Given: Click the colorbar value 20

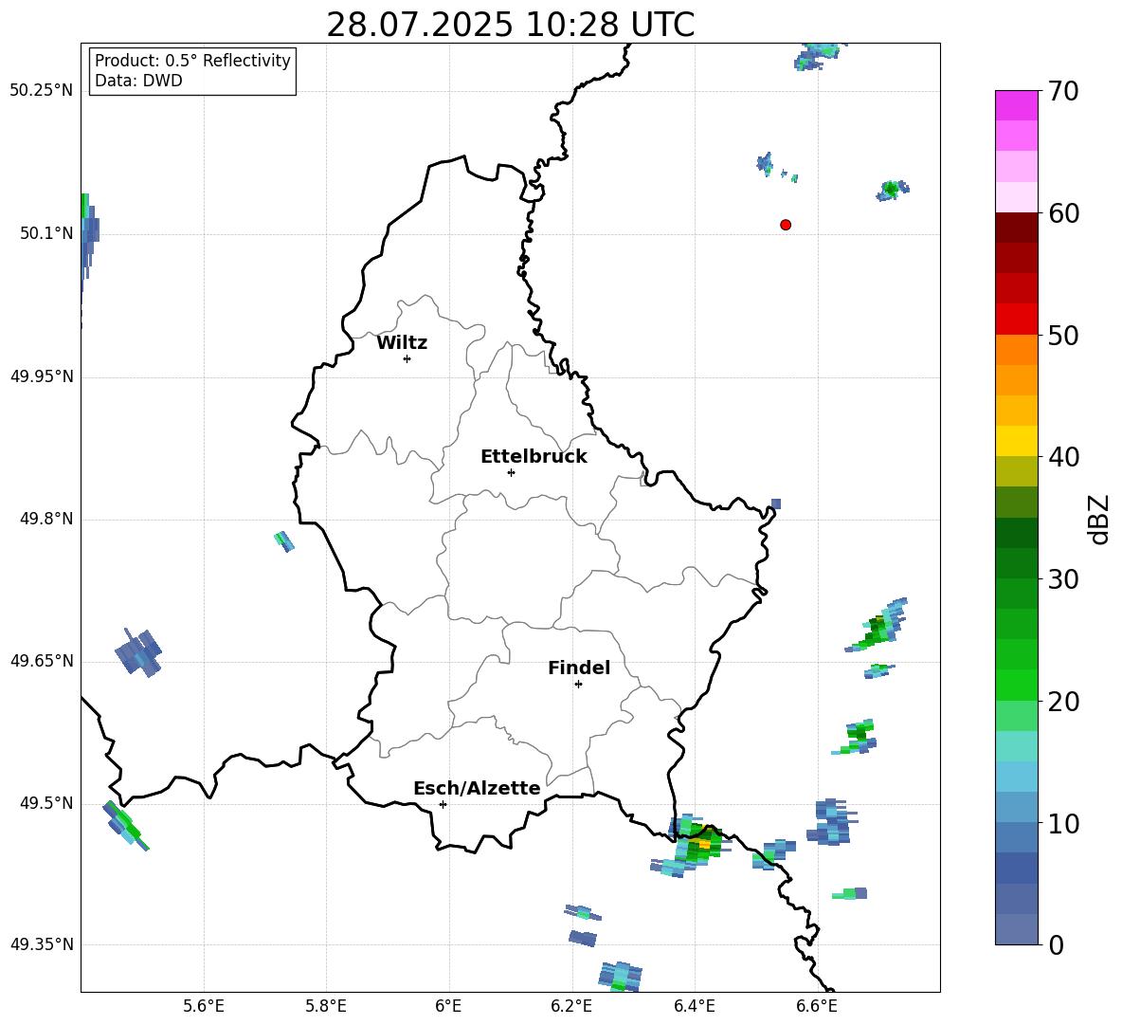Looking at the screenshot, I should [1063, 702].
